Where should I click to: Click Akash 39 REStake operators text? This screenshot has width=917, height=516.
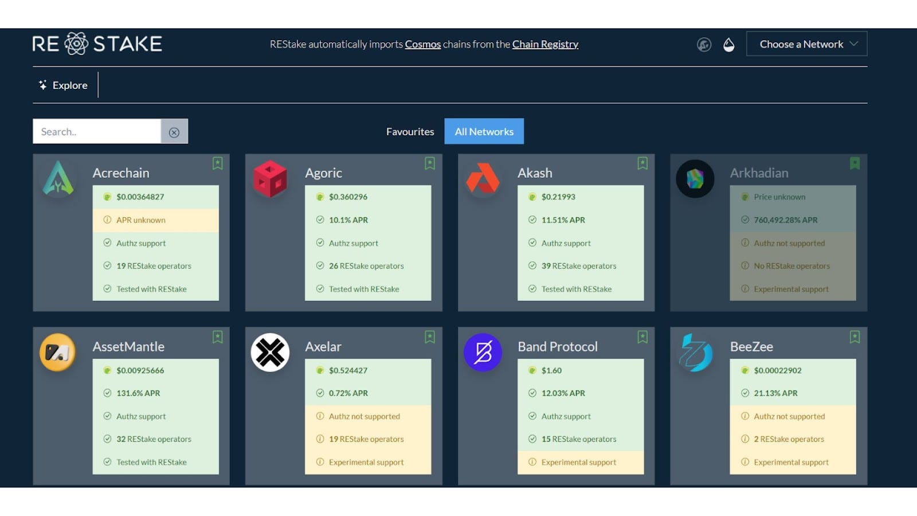[x=579, y=266]
